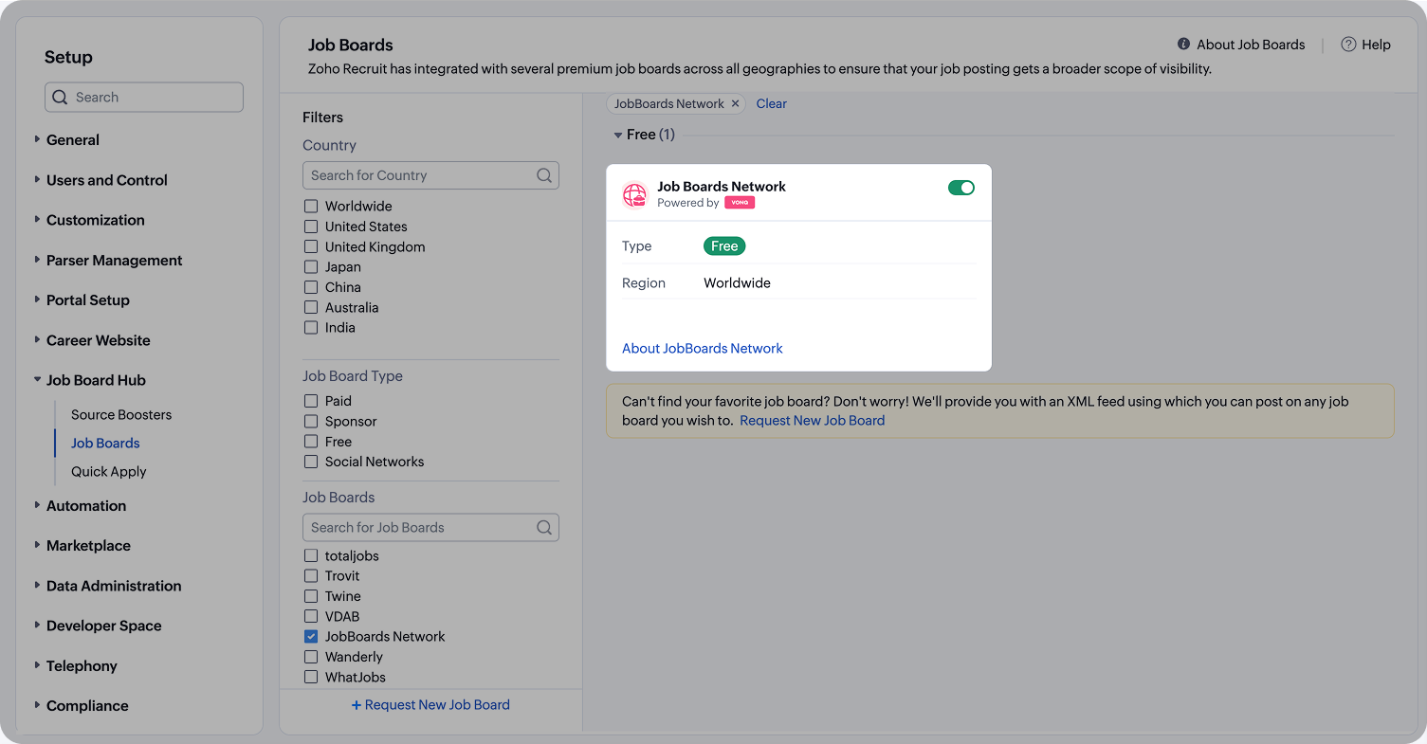This screenshot has height=744, width=1427.
Task: Click the Job Boards search magnifier icon
Action: click(544, 528)
